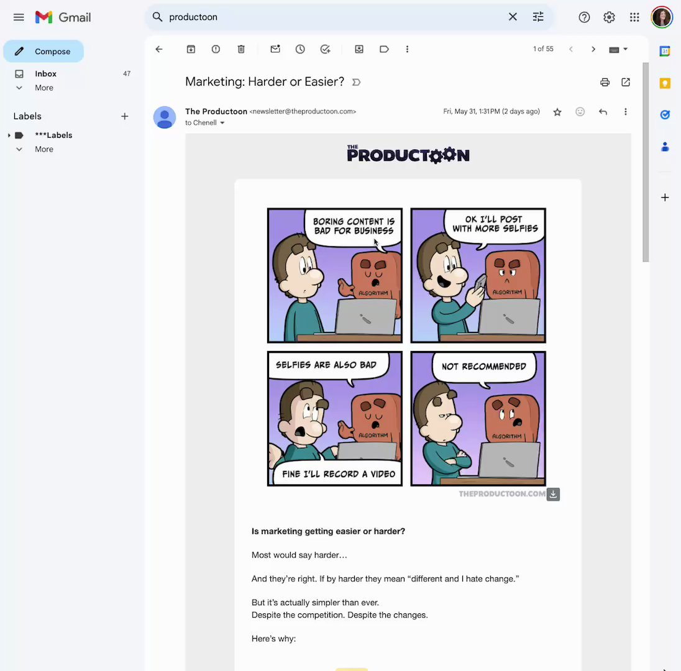The height and width of the screenshot is (671, 681).
Task: Open Settings gear icon
Action: click(609, 17)
